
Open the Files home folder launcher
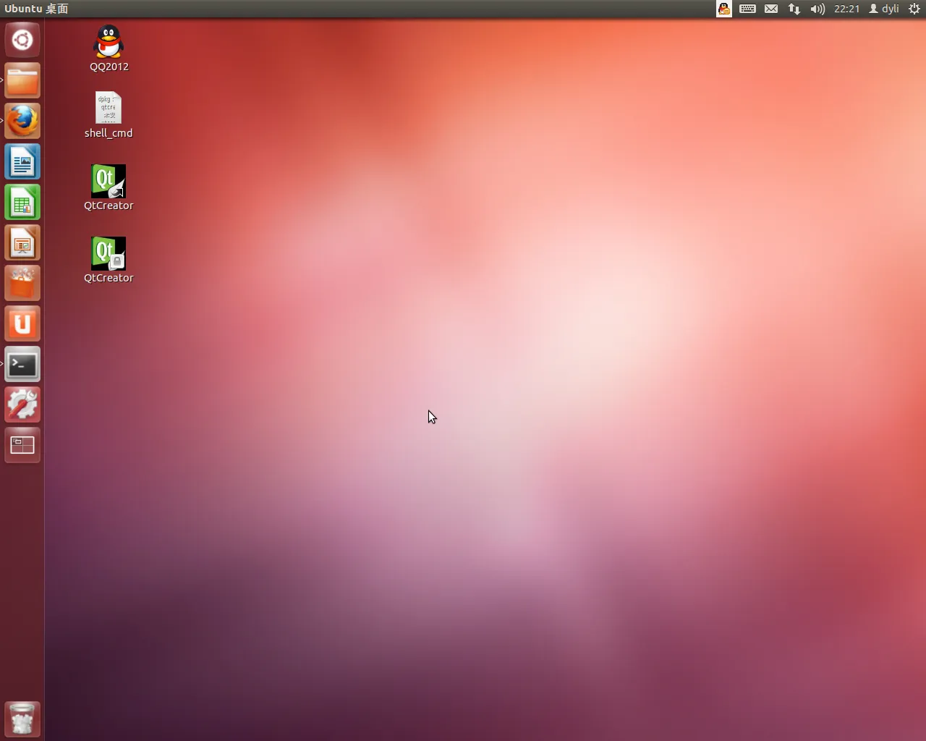22,81
